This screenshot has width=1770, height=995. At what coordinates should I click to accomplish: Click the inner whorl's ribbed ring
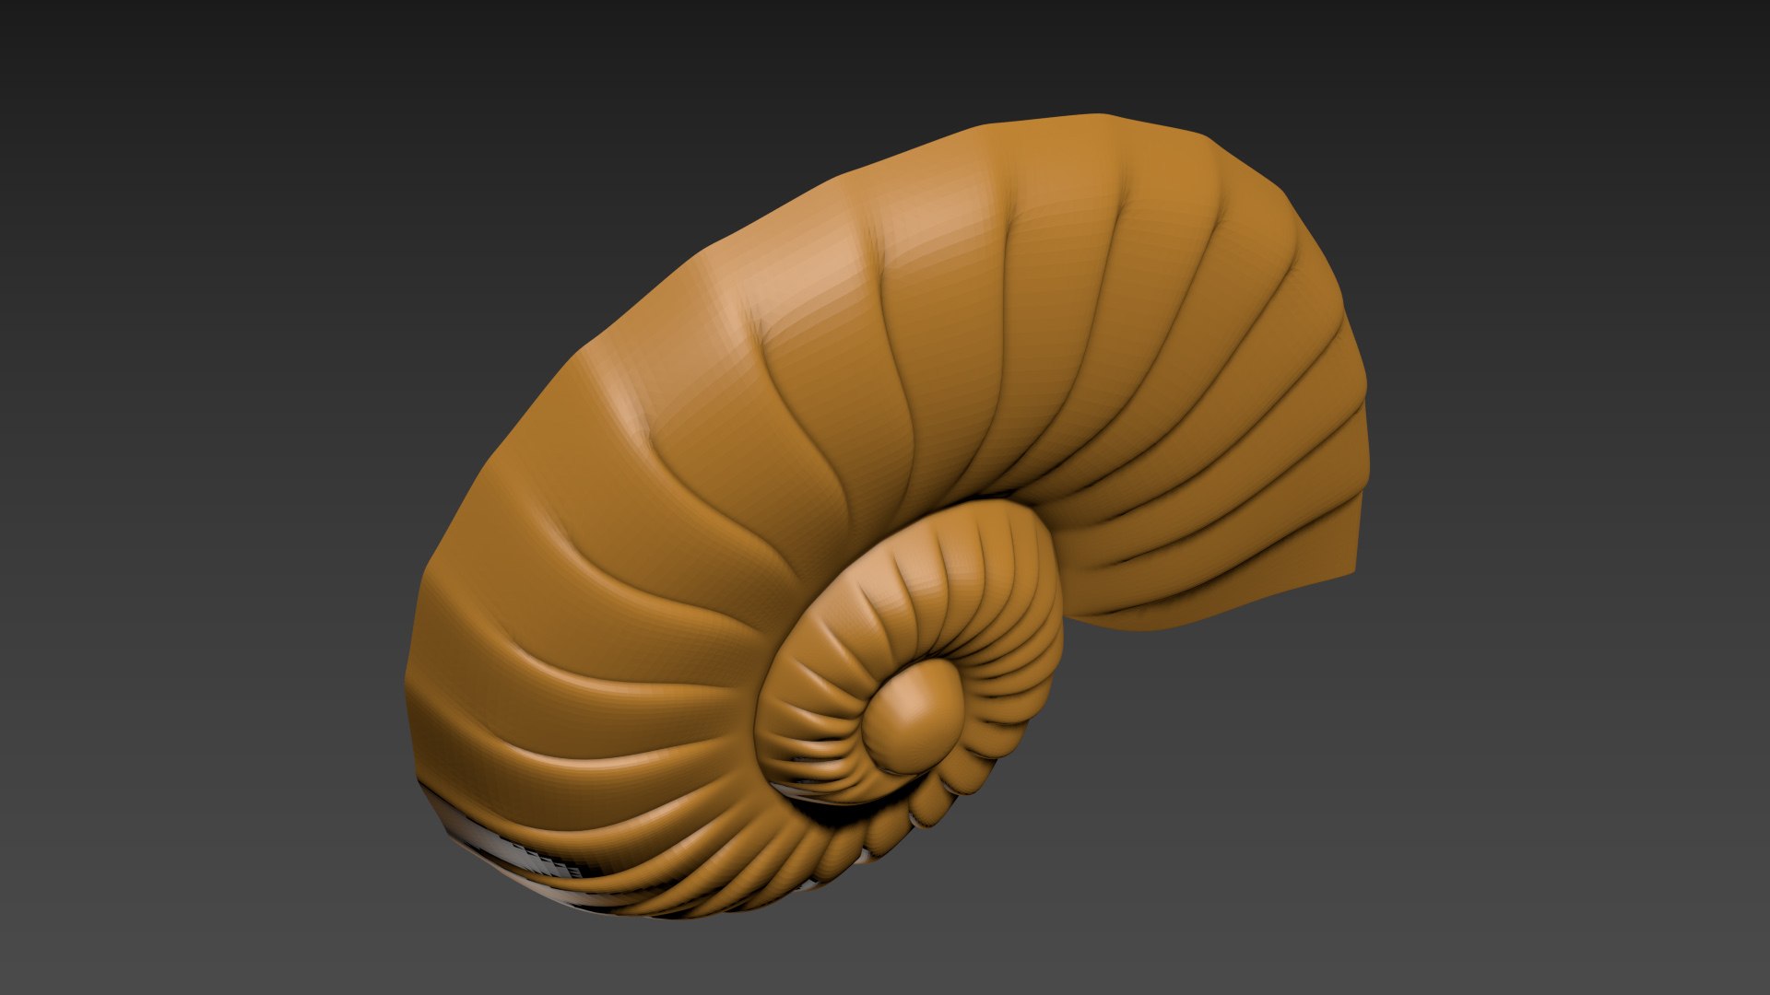pos(908,663)
